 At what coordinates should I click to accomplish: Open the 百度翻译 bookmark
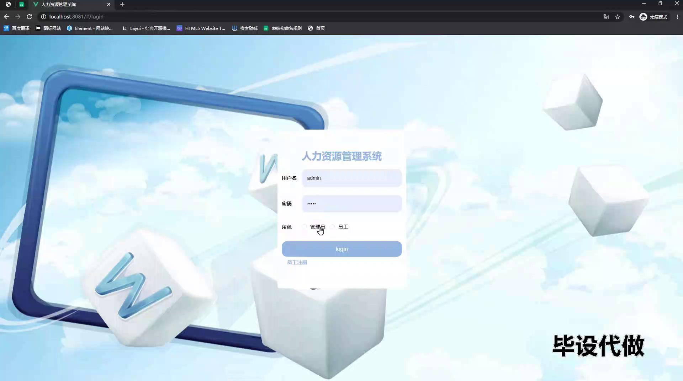click(17, 28)
